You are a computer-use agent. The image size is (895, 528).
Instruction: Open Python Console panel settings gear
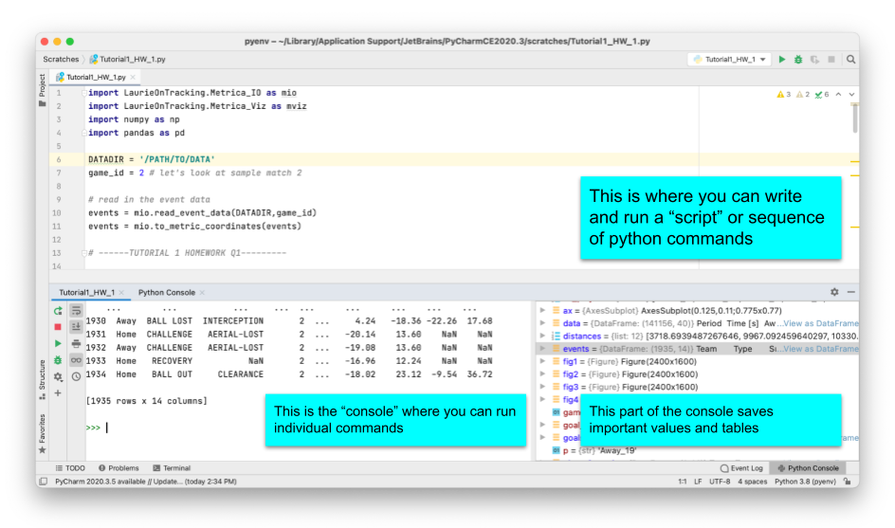(x=834, y=292)
